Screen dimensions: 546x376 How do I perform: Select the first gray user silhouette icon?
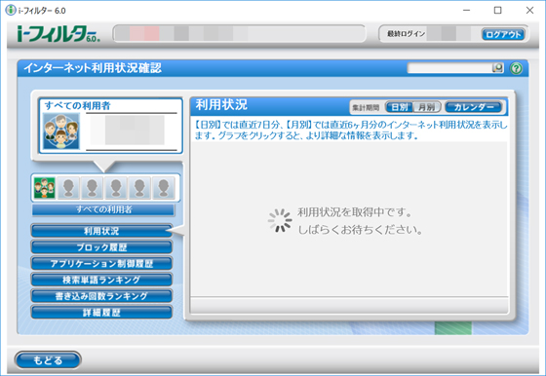point(68,188)
